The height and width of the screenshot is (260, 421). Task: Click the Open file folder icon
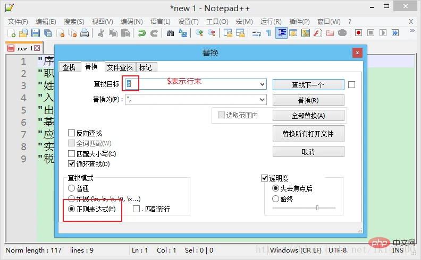point(23,33)
